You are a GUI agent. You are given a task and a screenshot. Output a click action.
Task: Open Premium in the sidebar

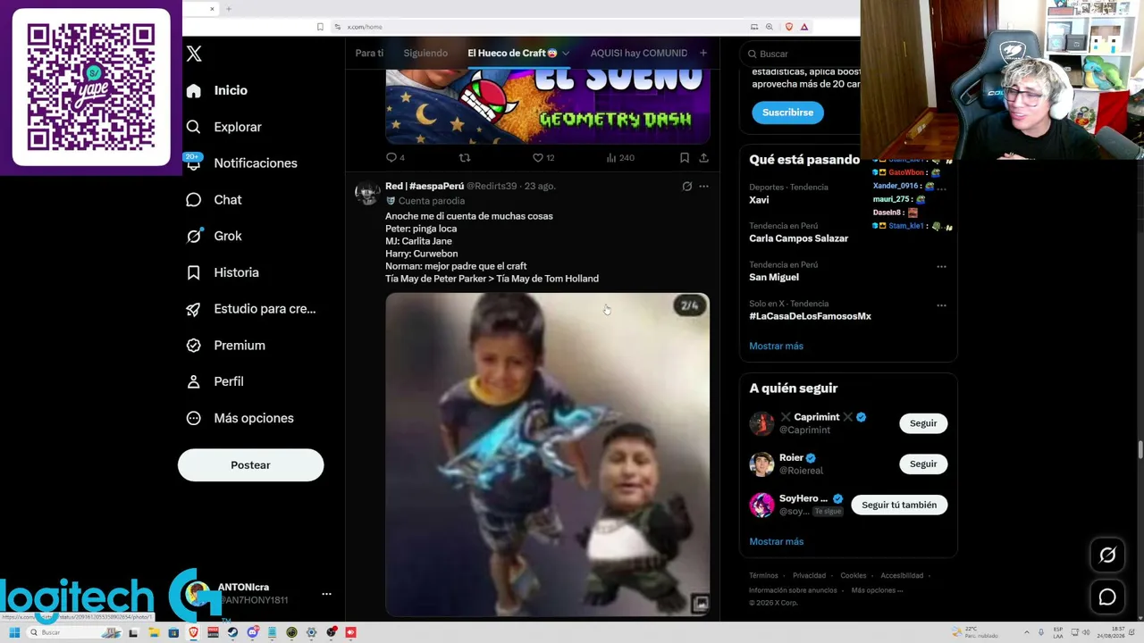pyautogui.click(x=226, y=346)
